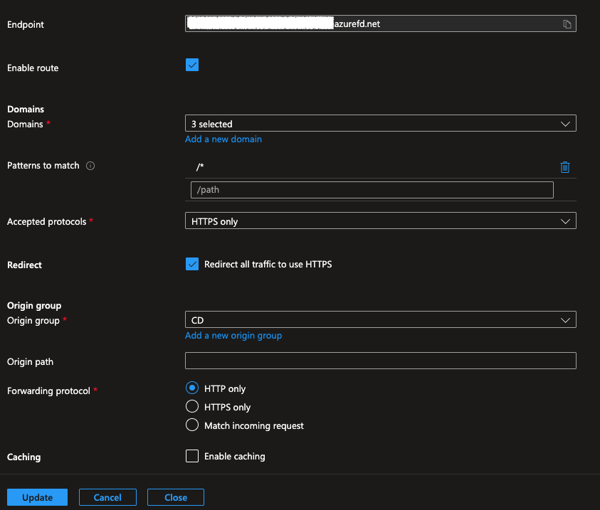Follow the Add a new domain link
The height and width of the screenshot is (510, 600).
tap(223, 139)
